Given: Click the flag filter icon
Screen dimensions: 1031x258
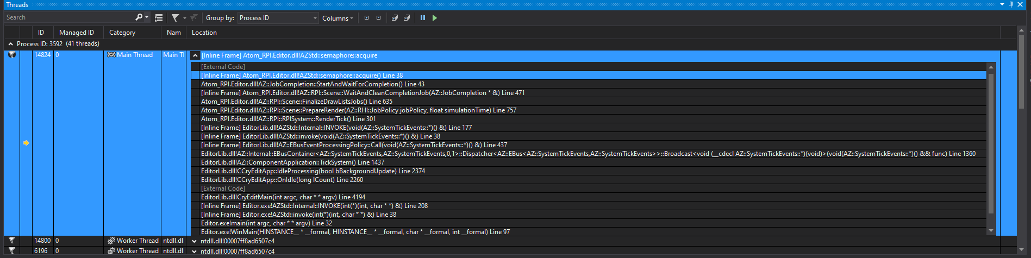Looking at the screenshot, I should pyautogui.click(x=176, y=18).
